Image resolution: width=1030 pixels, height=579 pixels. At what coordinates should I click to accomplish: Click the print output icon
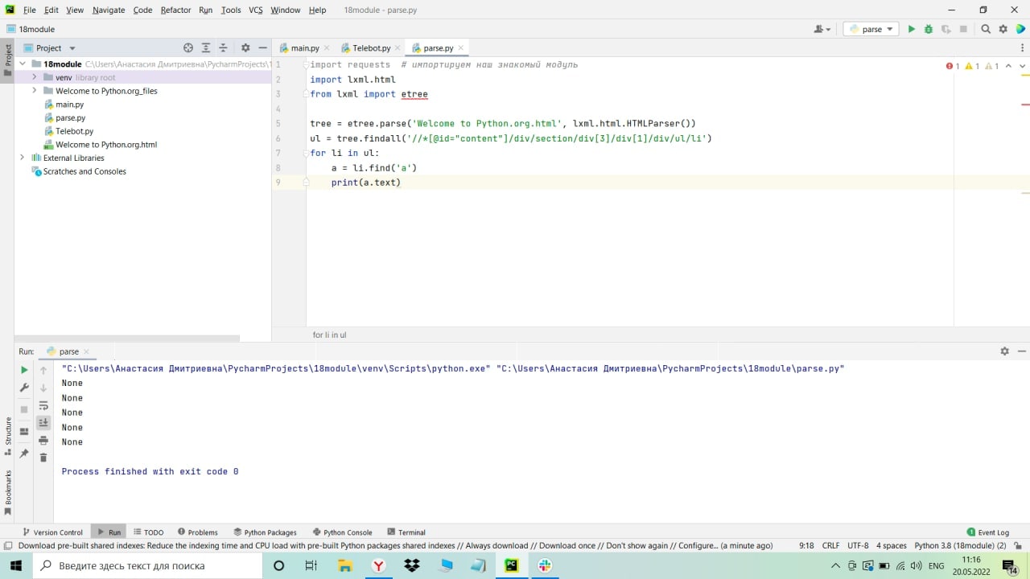point(43,440)
